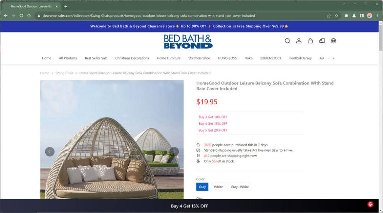383x213 pixels.
Task: Click bottom Buy 4 Get 15% OFF bar
Action: click(190, 206)
